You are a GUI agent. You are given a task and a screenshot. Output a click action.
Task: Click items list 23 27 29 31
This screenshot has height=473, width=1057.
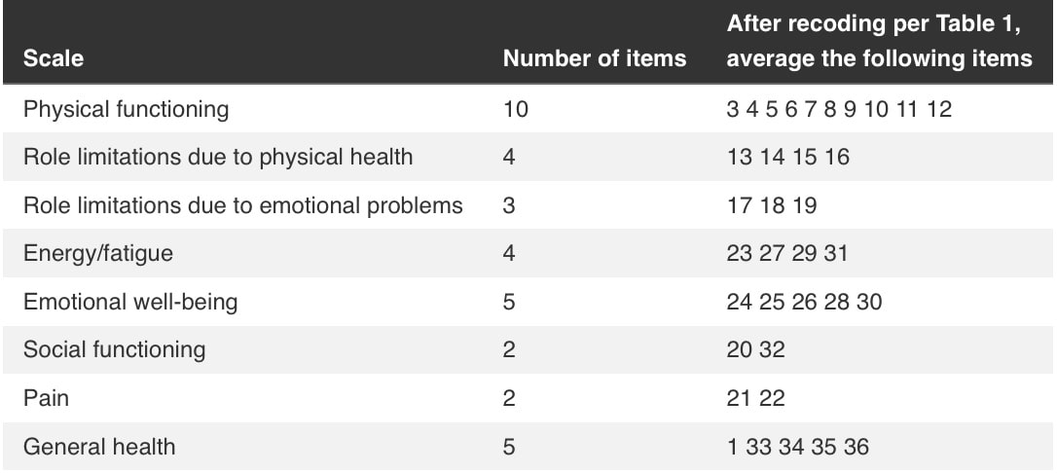click(x=787, y=253)
